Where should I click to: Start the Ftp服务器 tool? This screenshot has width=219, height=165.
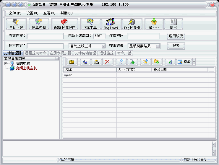coord(132,24)
